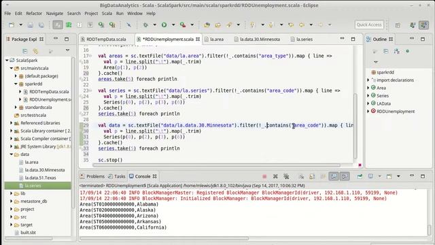Click Remove Launch icon in the Console
Viewport: 435px width, 245px height.
point(275,176)
